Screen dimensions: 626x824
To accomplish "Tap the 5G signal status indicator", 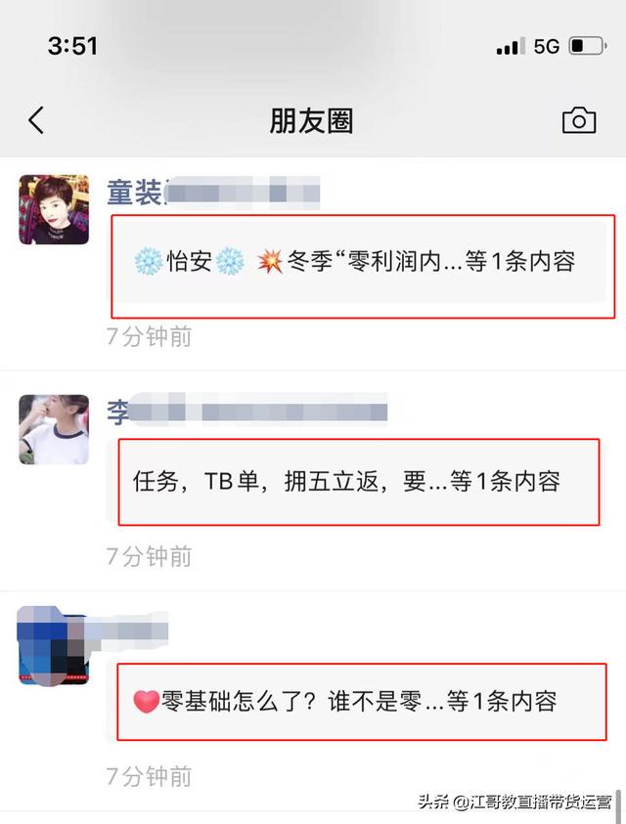I will point(546,46).
